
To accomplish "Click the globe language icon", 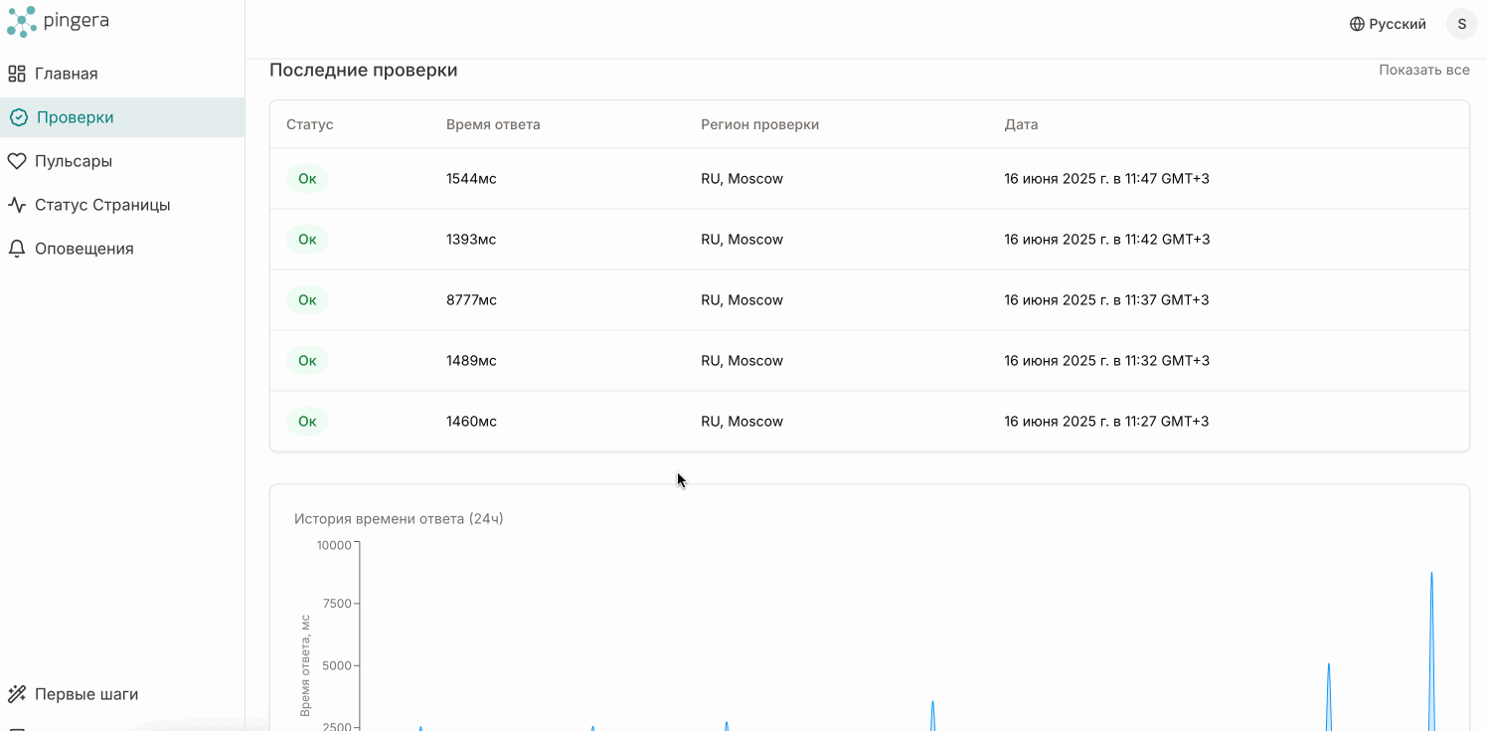I will tap(1357, 24).
